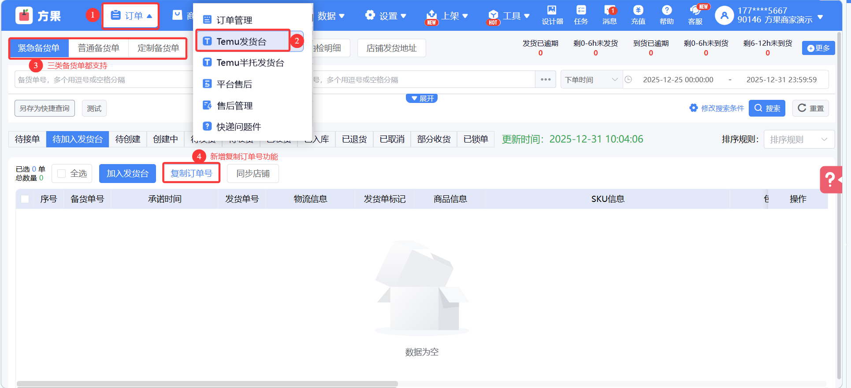The image size is (851, 388).
Task: Open the 设计器 designer icon
Action: pos(552,15)
